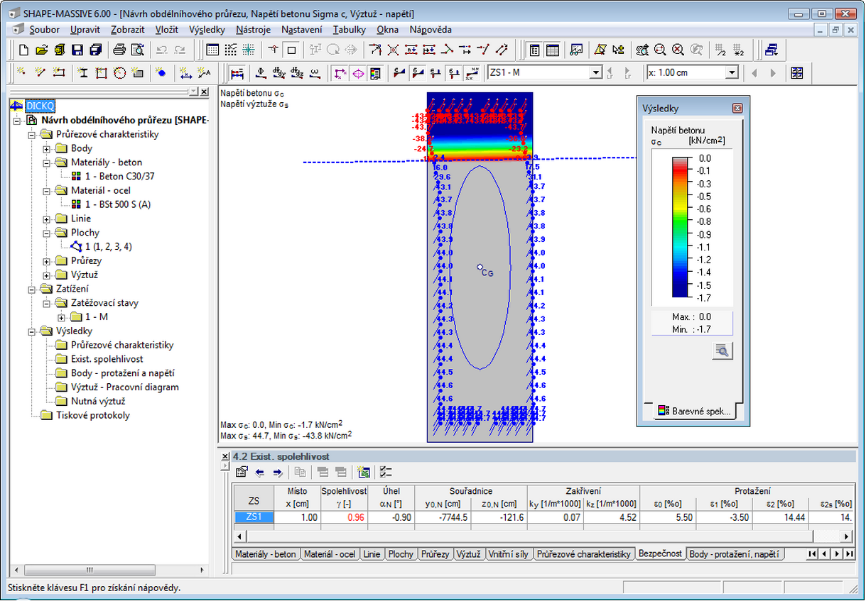Click the color spectrum results icon
The width and height of the screenshot is (866, 601).
tap(375, 72)
